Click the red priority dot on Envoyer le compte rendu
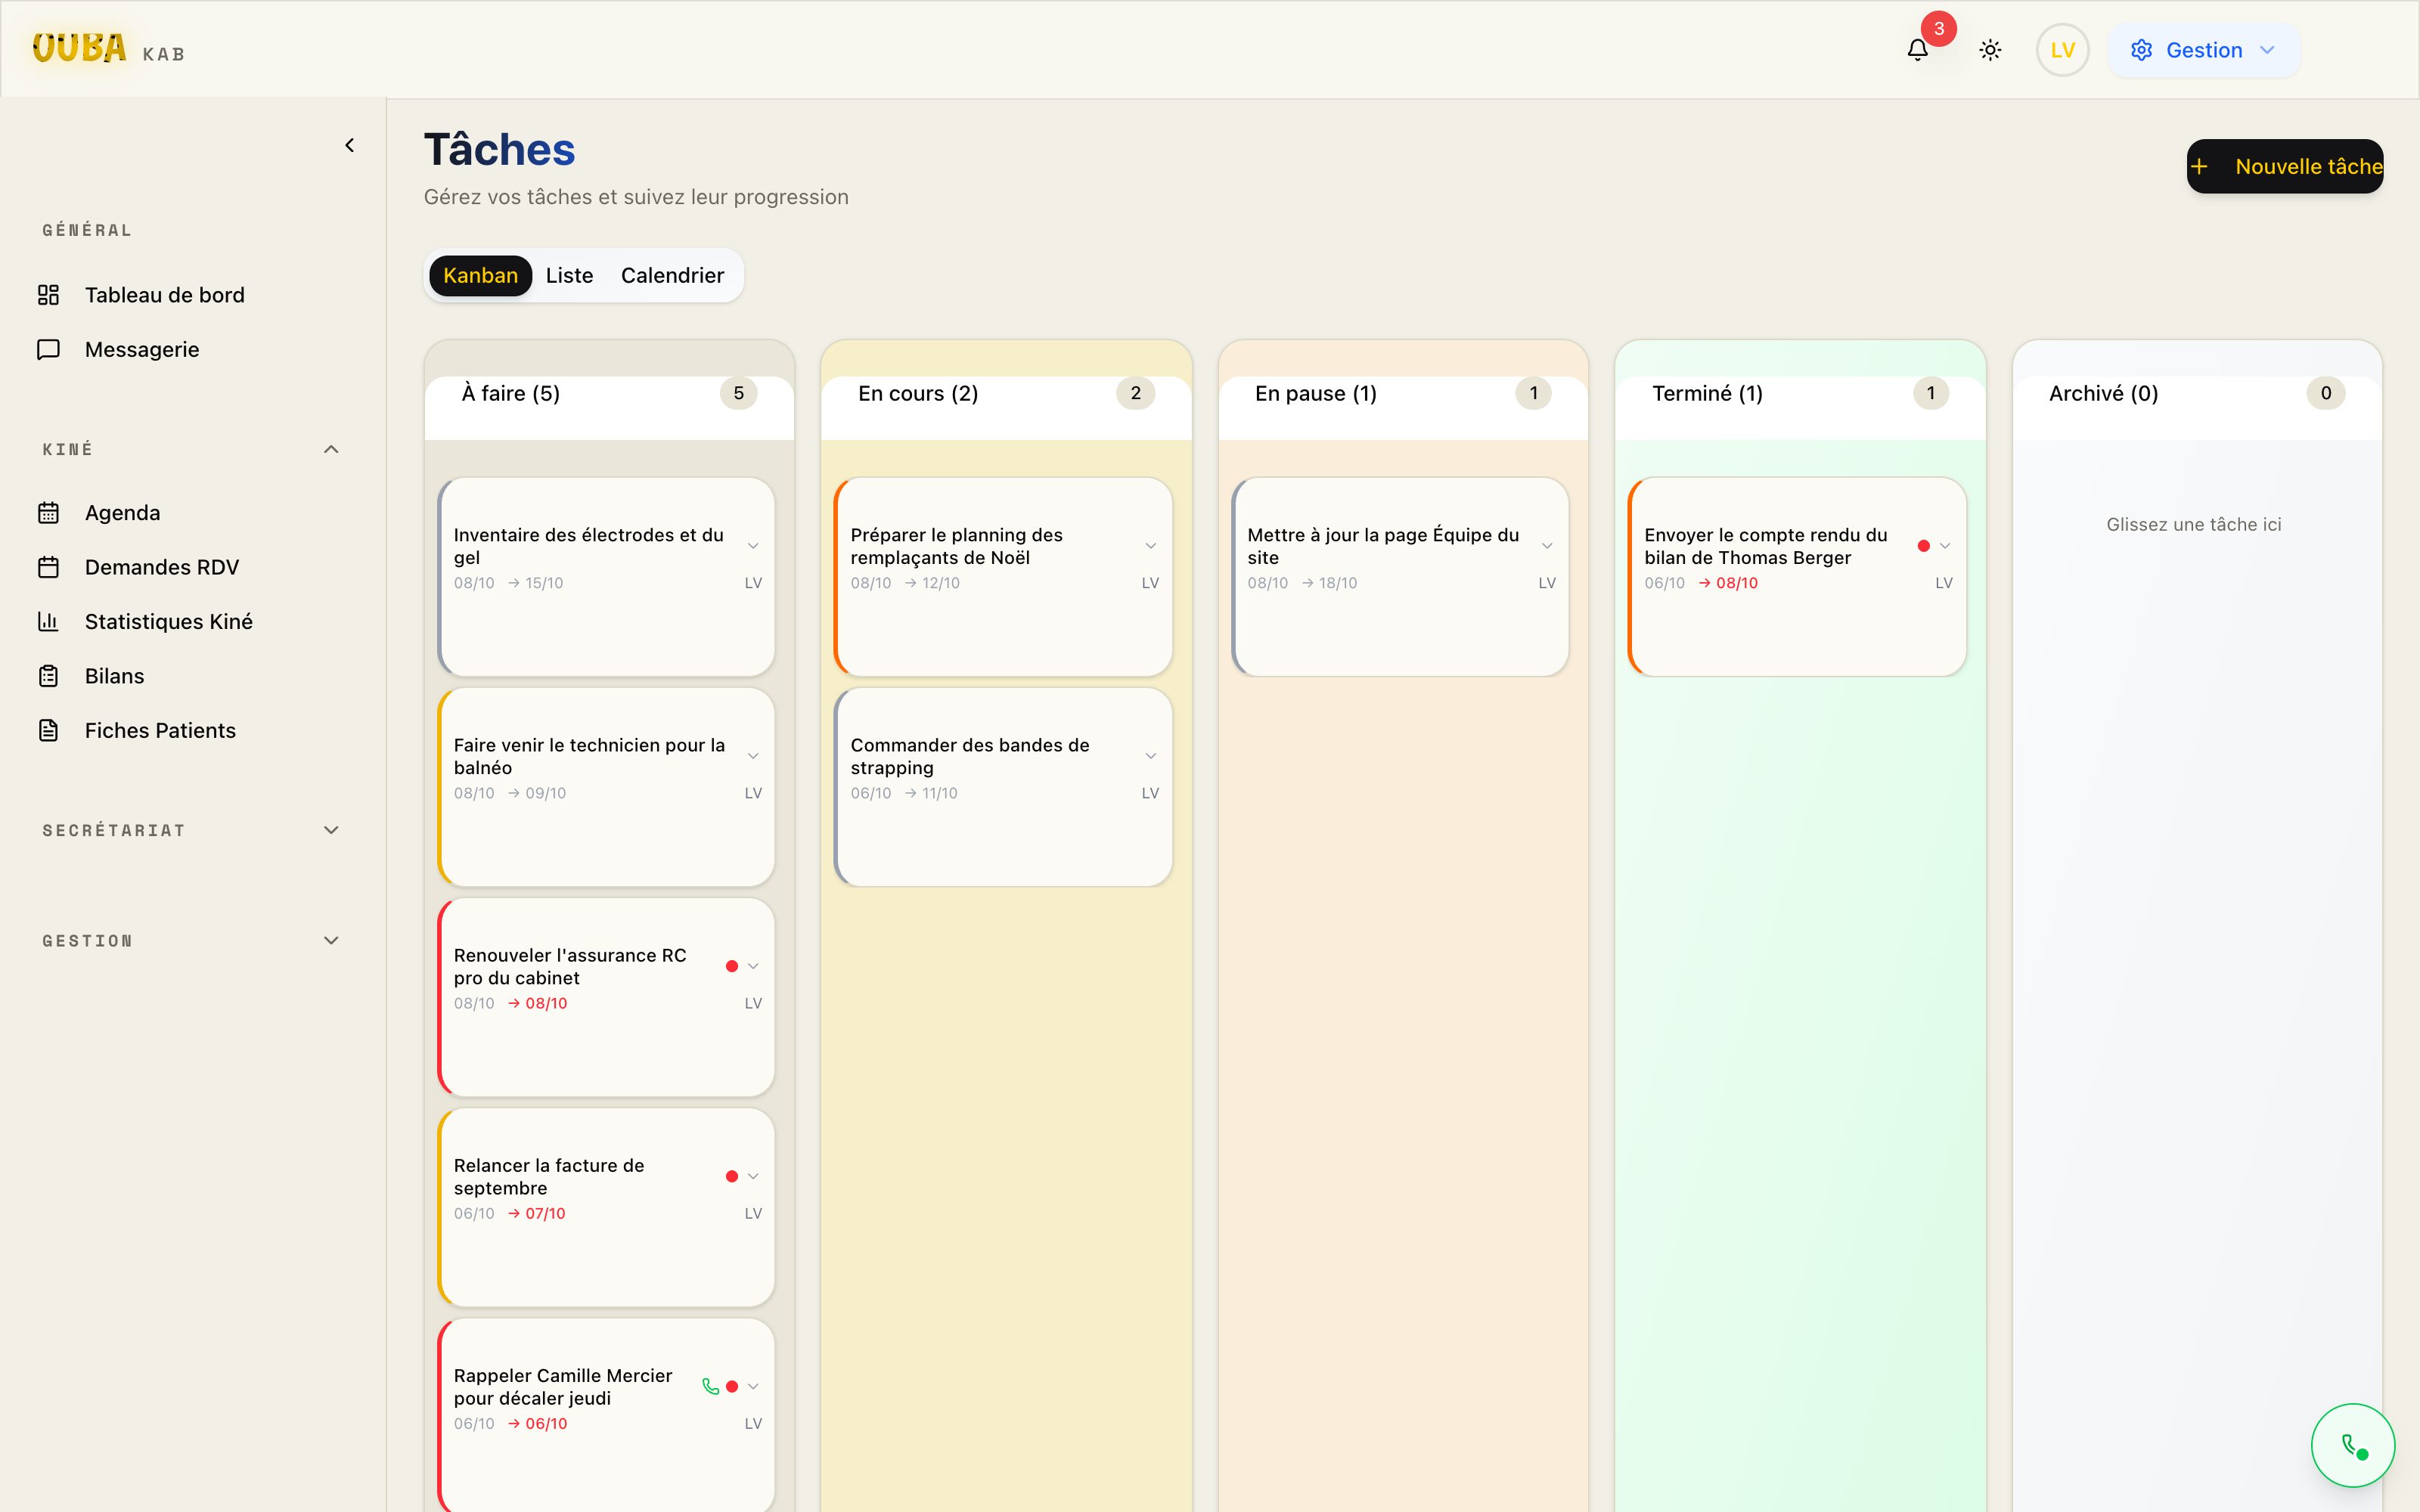 click(1923, 546)
